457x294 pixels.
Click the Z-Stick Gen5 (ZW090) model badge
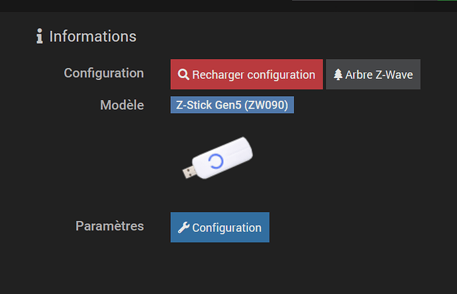tap(232, 105)
